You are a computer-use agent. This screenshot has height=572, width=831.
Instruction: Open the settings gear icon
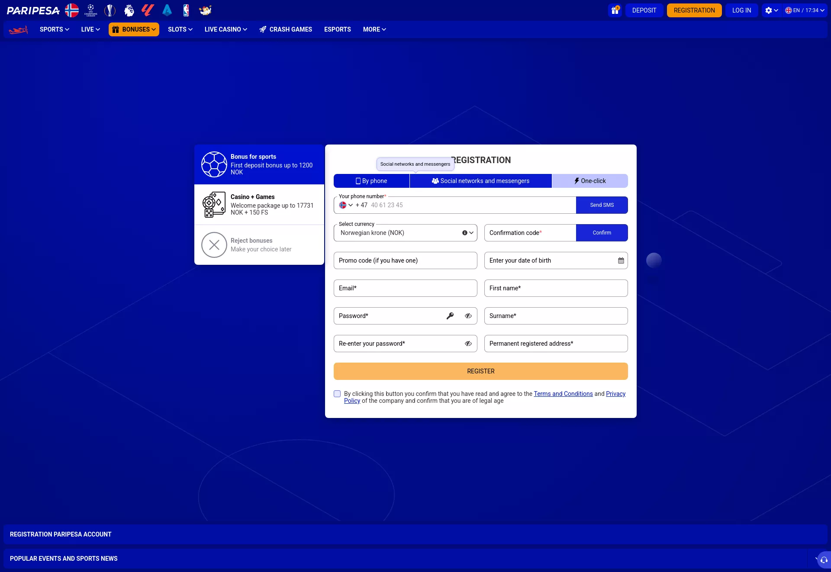pyautogui.click(x=769, y=10)
